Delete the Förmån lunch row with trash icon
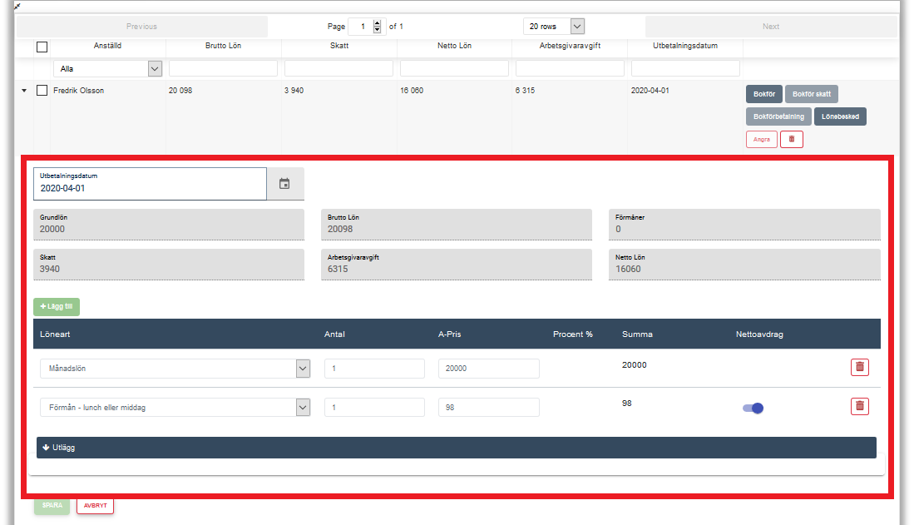 pos(859,406)
